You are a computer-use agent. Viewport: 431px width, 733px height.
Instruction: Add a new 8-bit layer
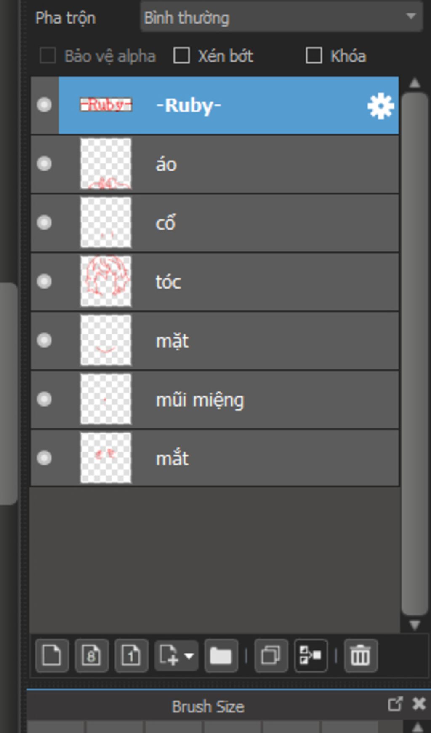[x=91, y=655]
